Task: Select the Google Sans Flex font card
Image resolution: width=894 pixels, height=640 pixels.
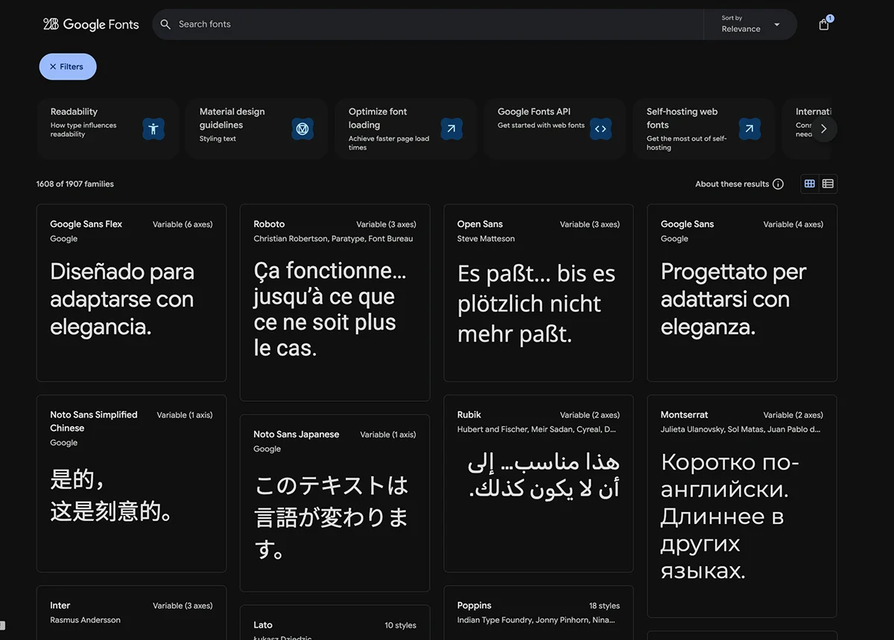Action: 131,292
